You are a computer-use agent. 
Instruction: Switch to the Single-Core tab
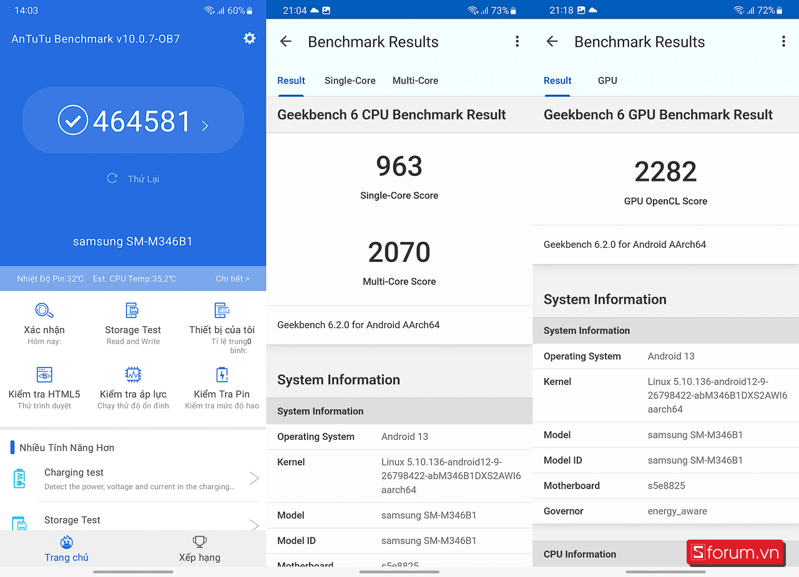tap(350, 80)
